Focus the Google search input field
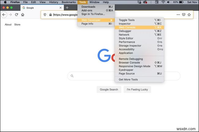Viewport: 199px width, 132px height. click(124, 76)
